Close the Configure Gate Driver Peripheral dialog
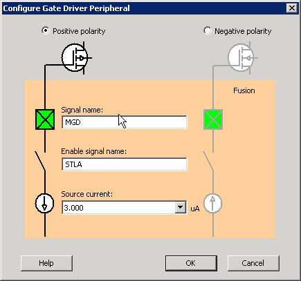Screen dimensions: 301x281 (x=292, y=8)
